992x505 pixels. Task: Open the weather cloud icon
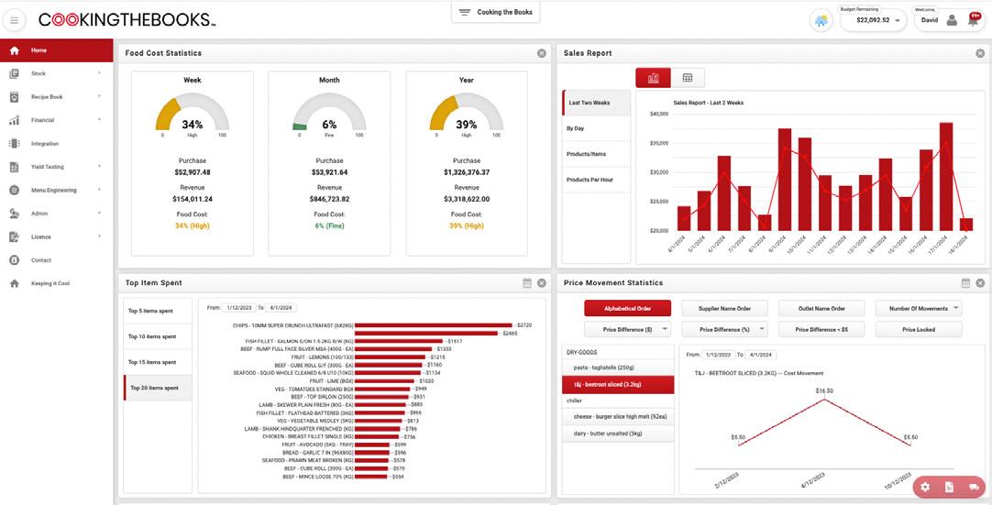pyautogui.click(x=821, y=20)
